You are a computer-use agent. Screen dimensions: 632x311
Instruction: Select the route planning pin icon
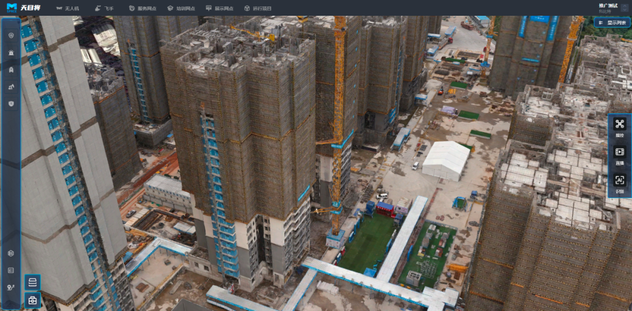coord(11,288)
